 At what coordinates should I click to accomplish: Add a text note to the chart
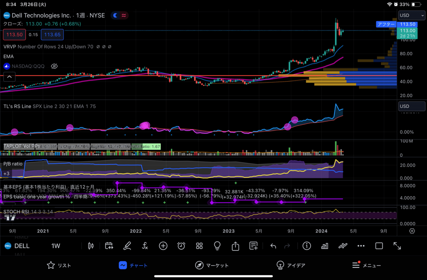[253, 246]
